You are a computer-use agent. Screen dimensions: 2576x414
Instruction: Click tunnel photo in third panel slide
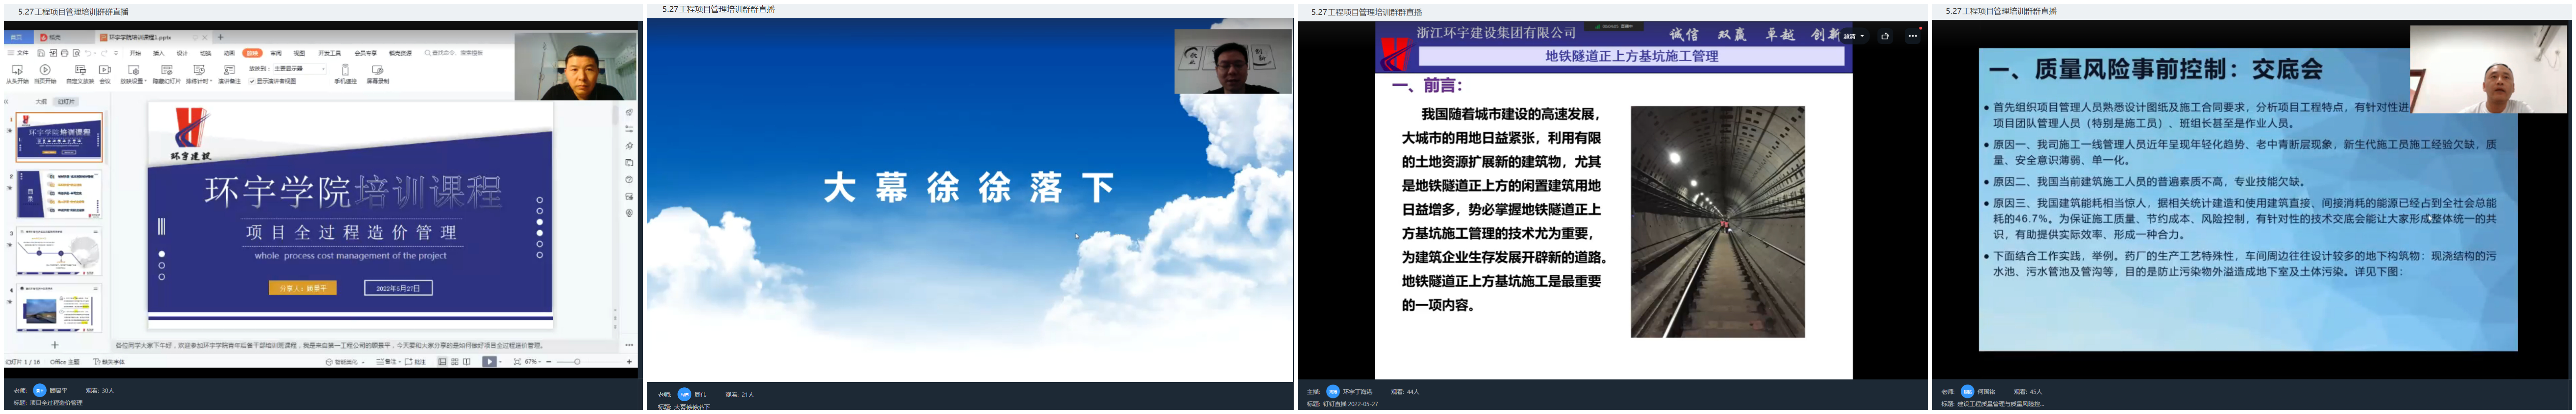tap(1718, 222)
